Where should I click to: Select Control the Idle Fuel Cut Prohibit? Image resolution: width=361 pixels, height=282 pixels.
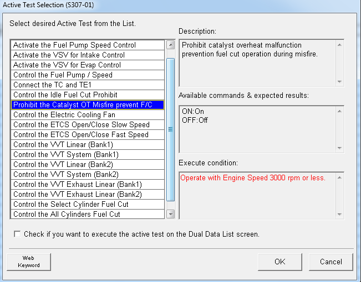pos(65,95)
